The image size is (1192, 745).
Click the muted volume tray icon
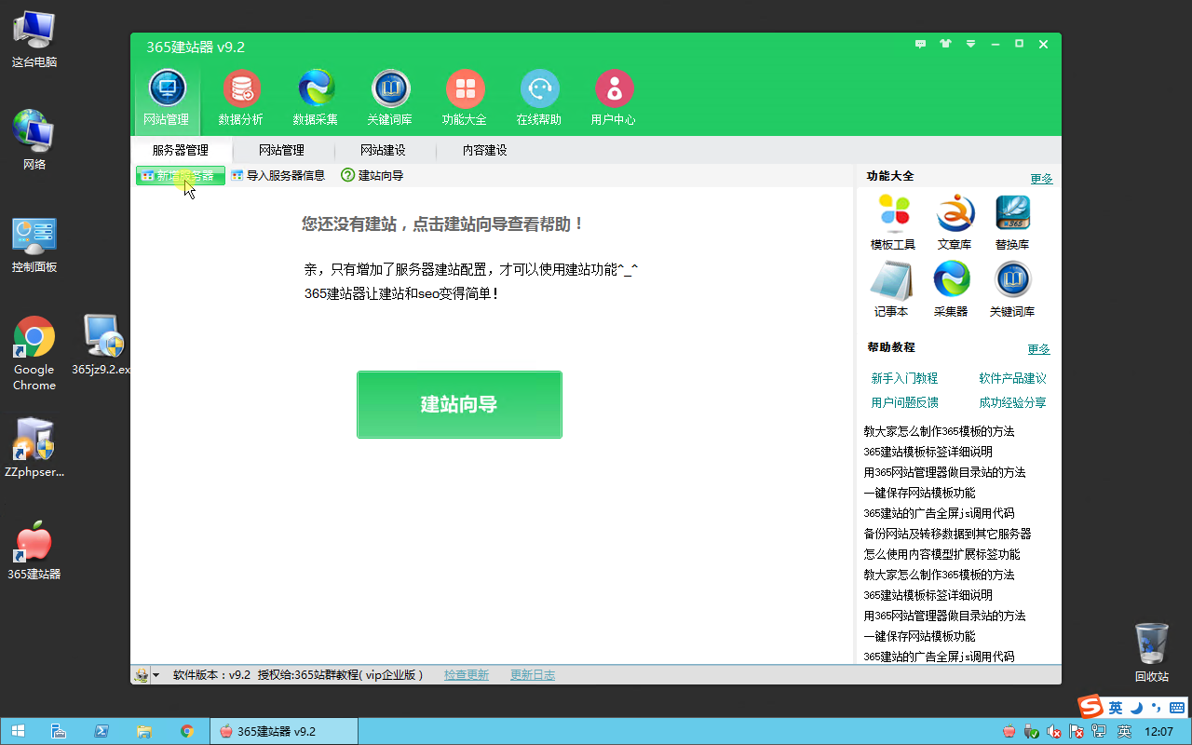coord(1053,732)
